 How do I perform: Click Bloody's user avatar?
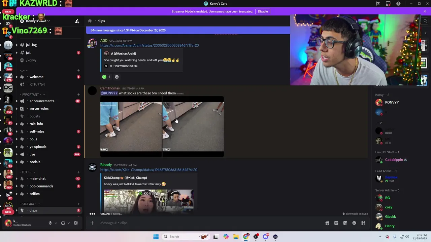pos(92,167)
